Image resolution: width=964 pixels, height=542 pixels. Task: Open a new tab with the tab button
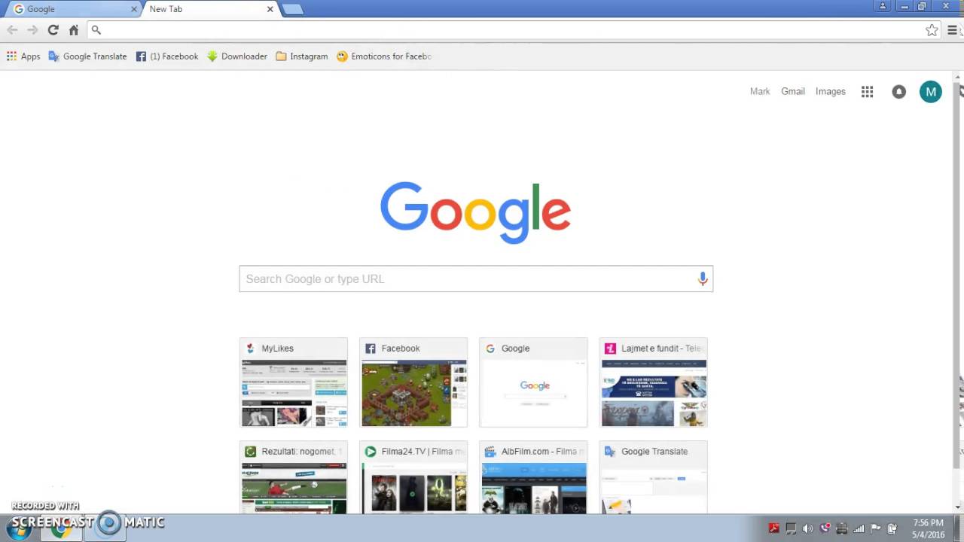pyautogui.click(x=292, y=9)
